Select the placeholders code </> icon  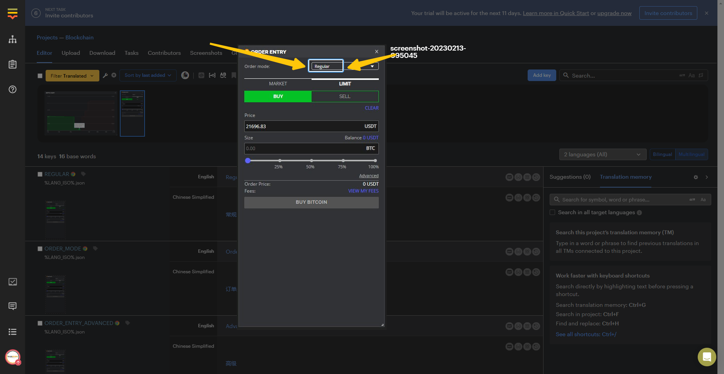point(201,75)
